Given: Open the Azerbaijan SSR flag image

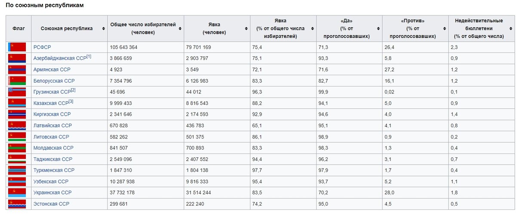Looking at the screenshot, I should (x=17, y=58).
